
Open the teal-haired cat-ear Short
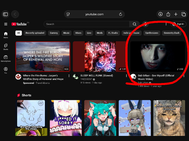click(x=100, y=118)
